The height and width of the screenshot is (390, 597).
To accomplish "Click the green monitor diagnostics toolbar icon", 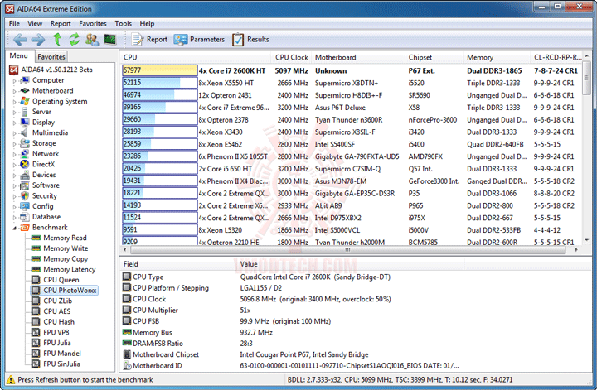I will pos(109,39).
